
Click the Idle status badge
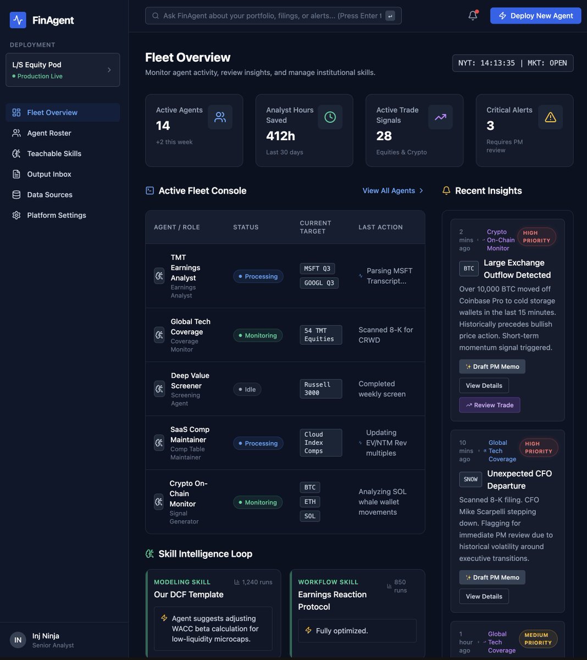[x=247, y=389]
